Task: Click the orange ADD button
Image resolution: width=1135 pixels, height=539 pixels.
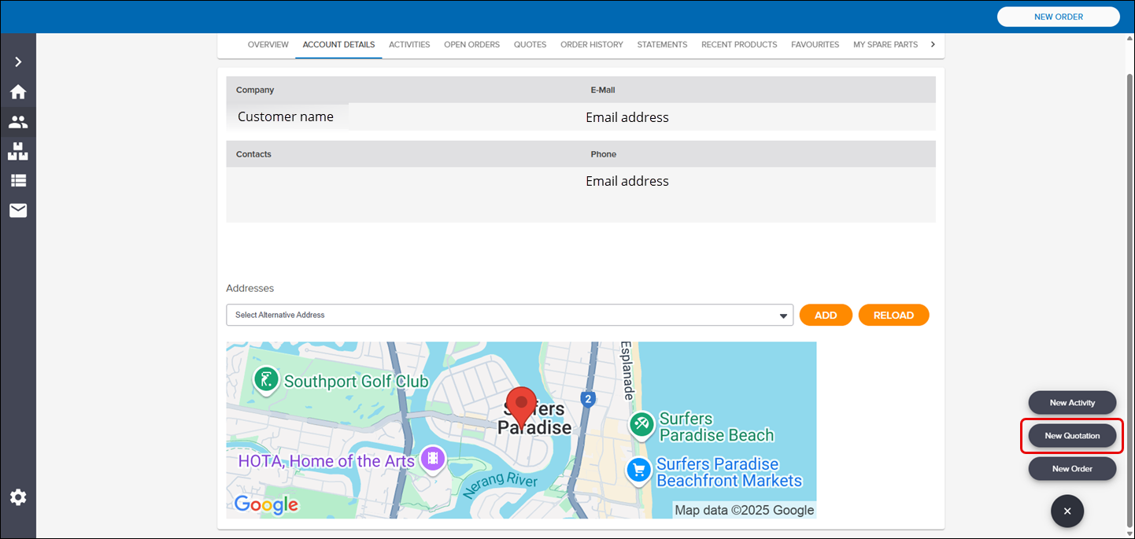Action: (825, 315)
